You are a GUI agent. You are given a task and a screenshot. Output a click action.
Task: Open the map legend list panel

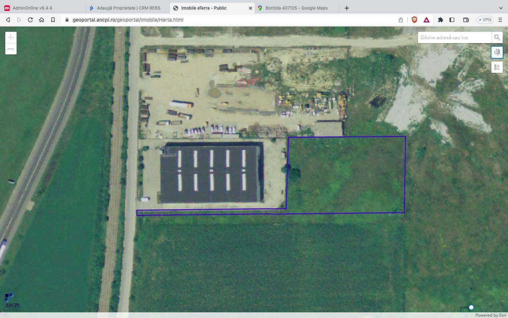click(x=497, y=67)
